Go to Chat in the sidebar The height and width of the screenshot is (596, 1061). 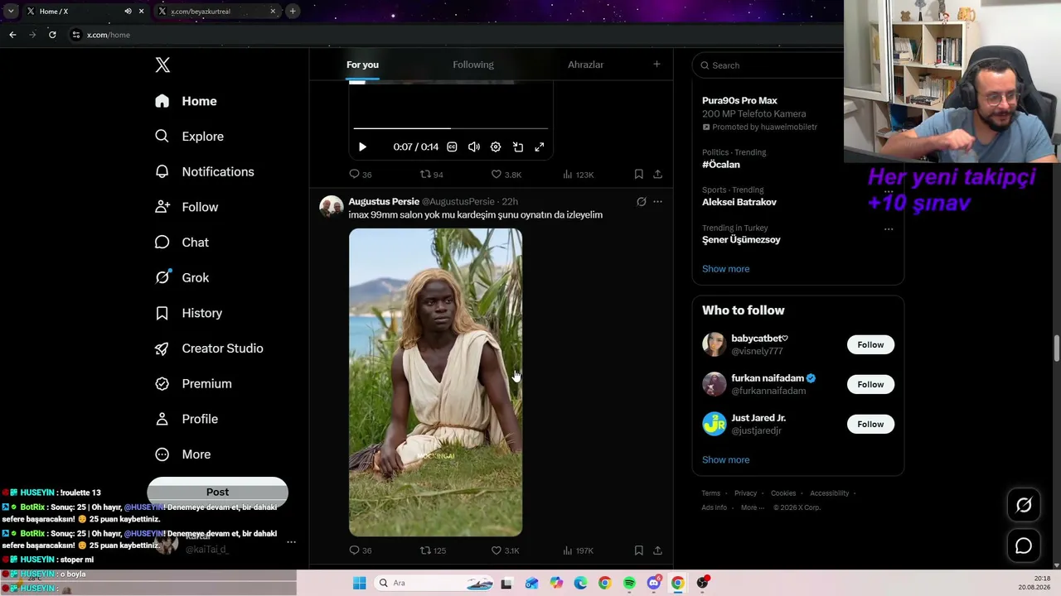[182, 243]
